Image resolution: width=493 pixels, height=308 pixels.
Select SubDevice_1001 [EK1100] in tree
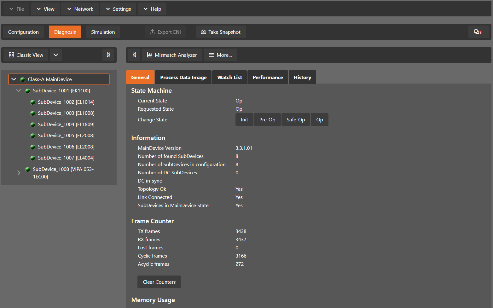click(61, 90)
